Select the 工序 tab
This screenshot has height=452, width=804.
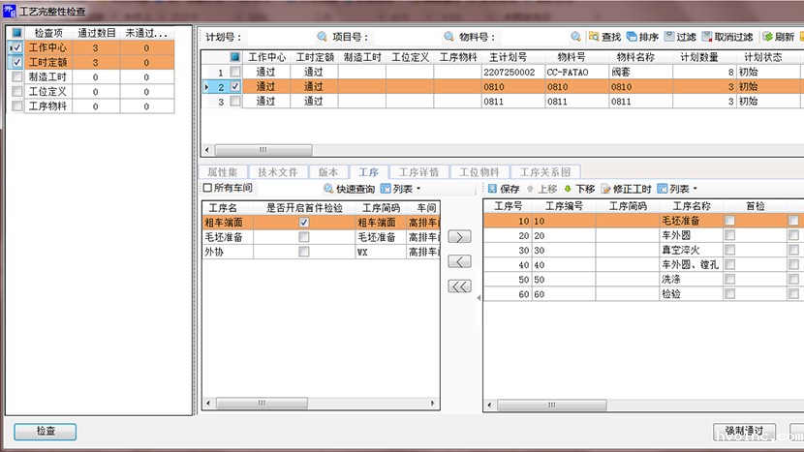(368, 171)
